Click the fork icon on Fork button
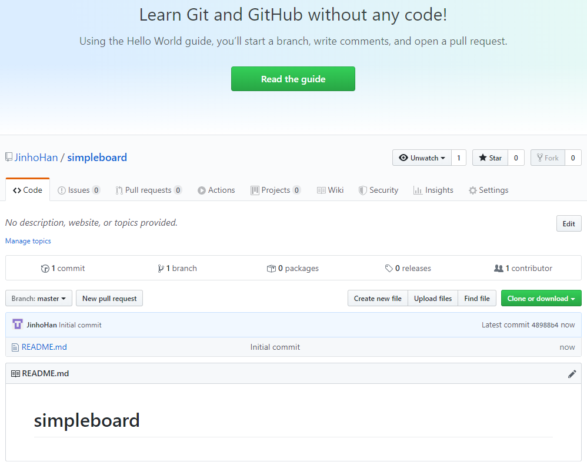The height and width of the screenshot is (465, 587). 539,158
